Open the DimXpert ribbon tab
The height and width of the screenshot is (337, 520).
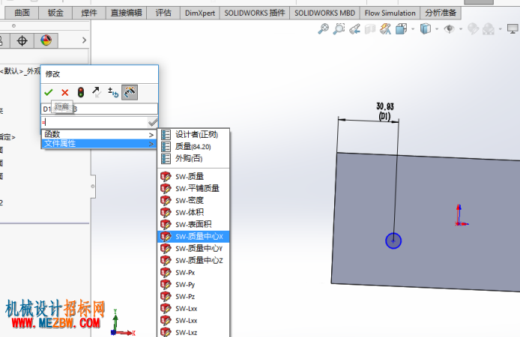coord(200,13)
